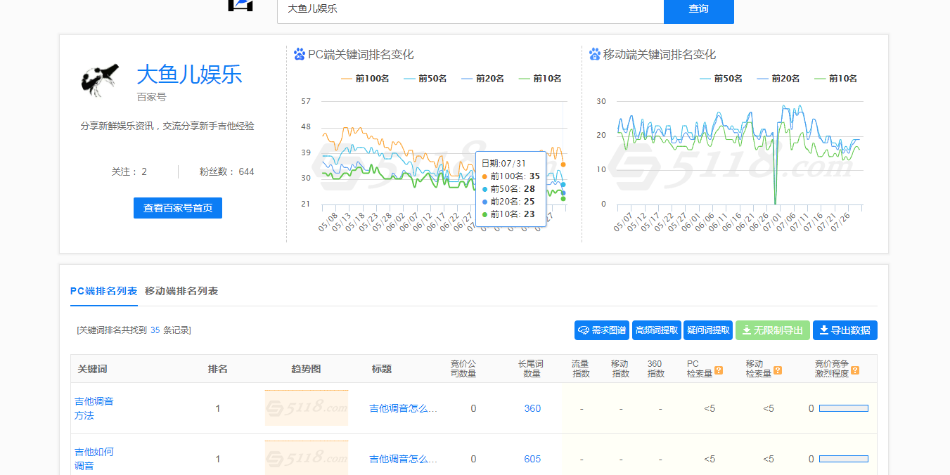Click help icon next to 竞价竞争激烈程度 header
This screenshot has height=475, width=950.
(854, 370)
